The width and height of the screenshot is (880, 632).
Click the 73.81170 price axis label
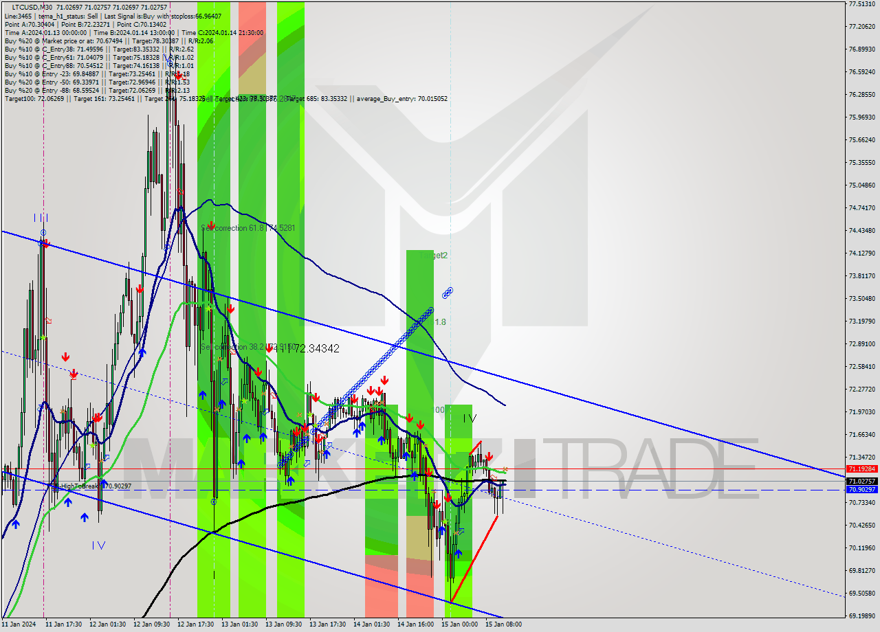point(862,275)
